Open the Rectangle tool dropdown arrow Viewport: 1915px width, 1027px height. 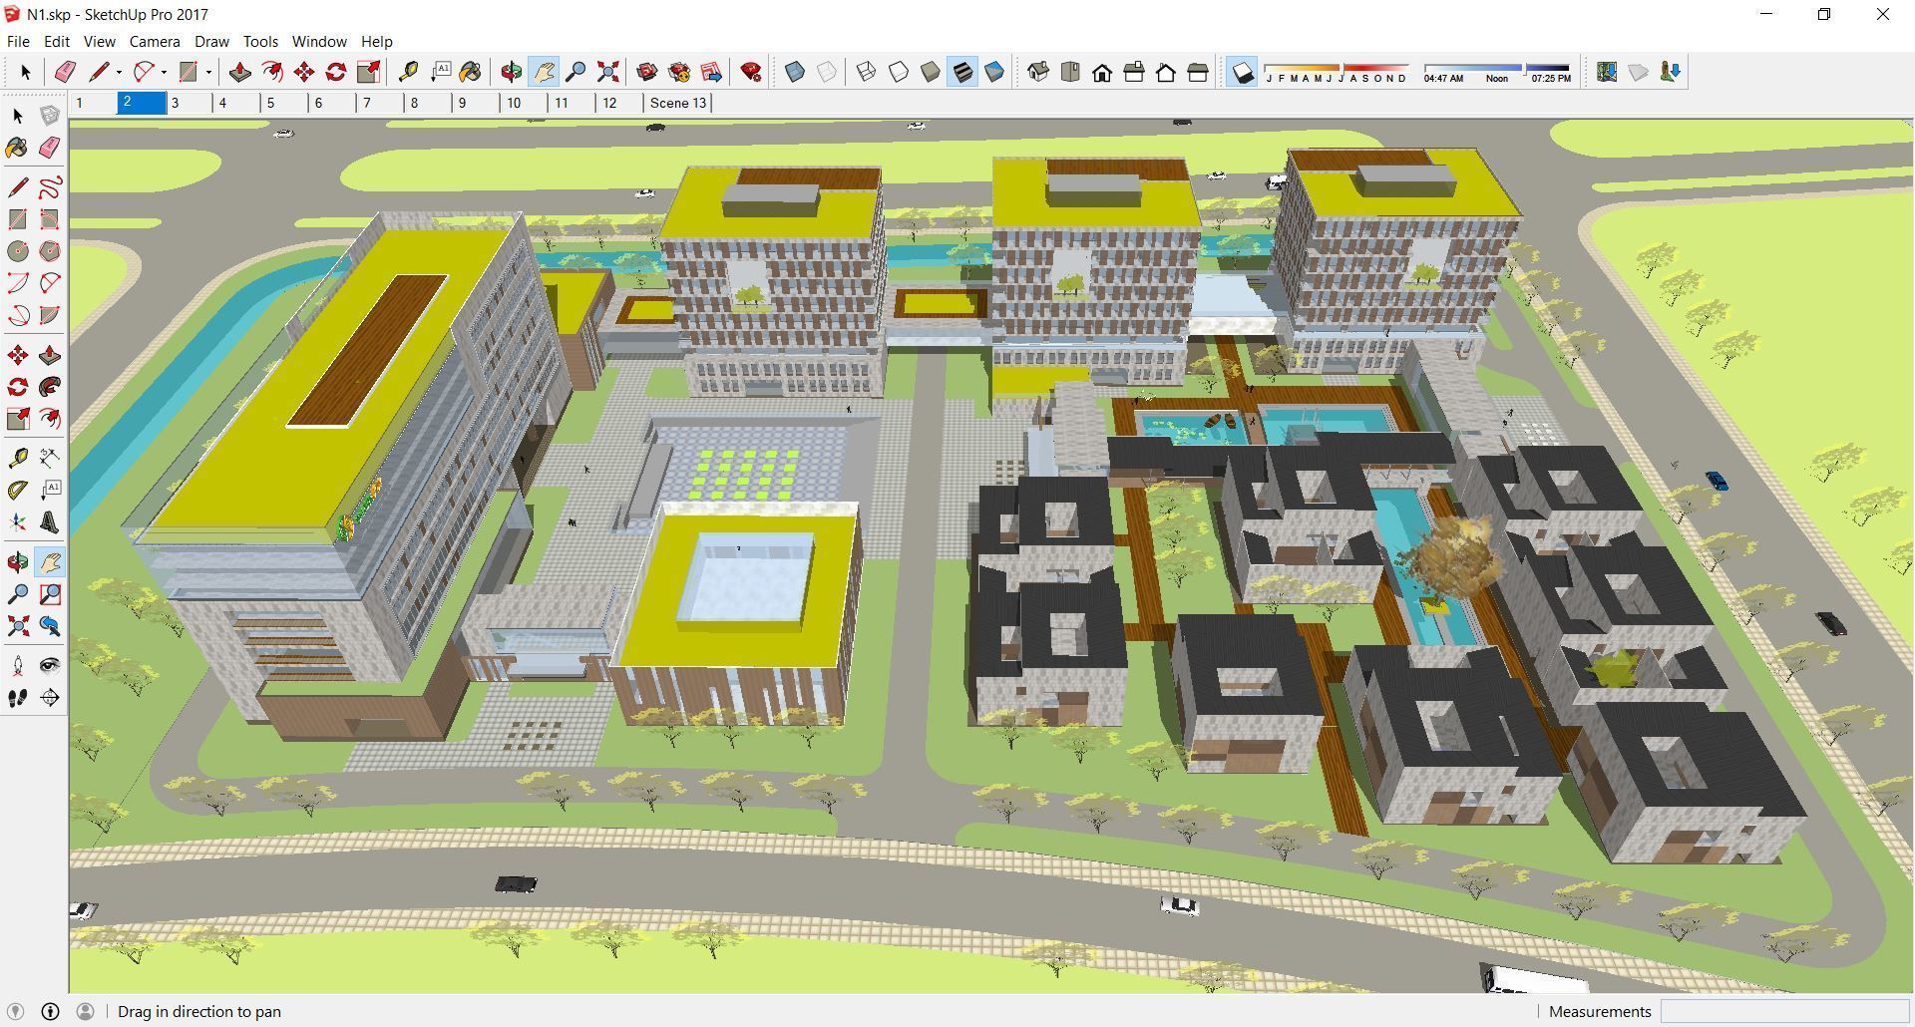(x=206, y=71)
